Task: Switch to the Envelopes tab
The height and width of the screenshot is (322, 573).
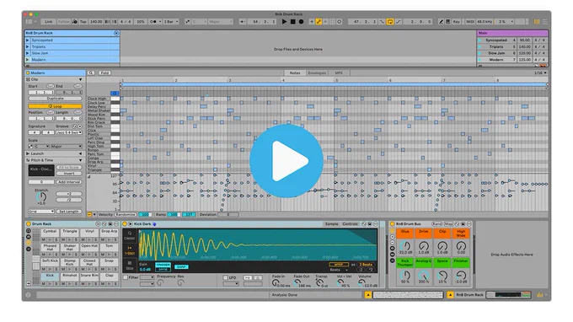Action: [x=317, y=73]
